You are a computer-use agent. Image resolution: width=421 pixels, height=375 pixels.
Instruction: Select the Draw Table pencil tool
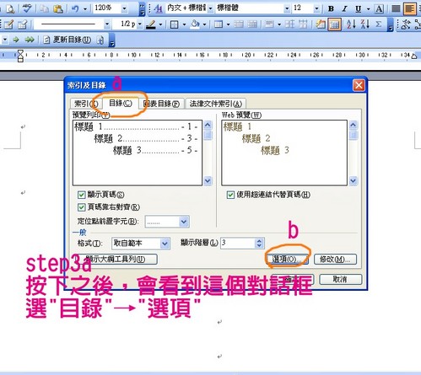9,24
